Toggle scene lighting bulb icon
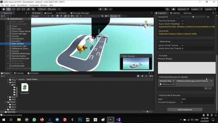The width and height of the screenshot is (218, 123). coord(57,16)
